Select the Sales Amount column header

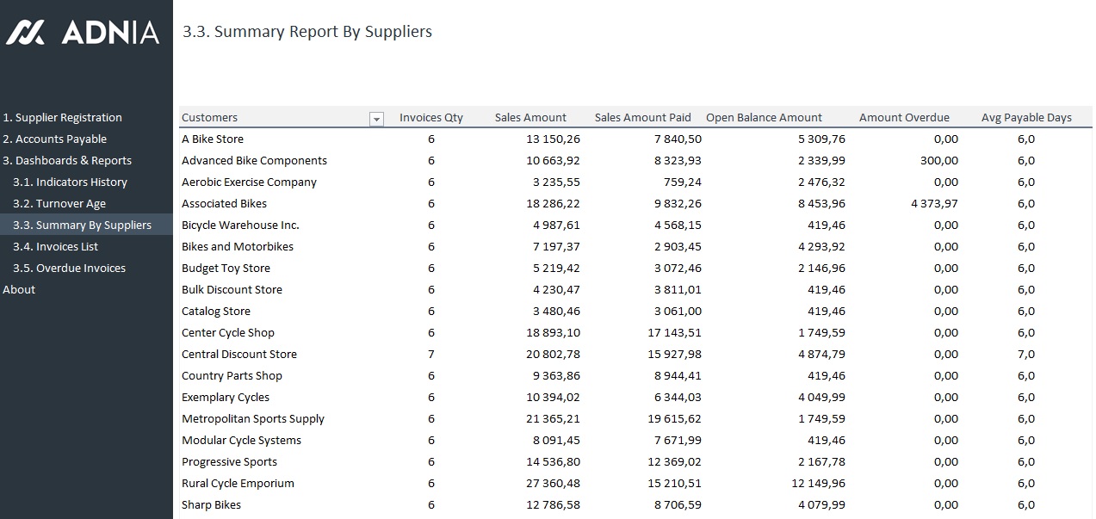(x=530, y=118)
